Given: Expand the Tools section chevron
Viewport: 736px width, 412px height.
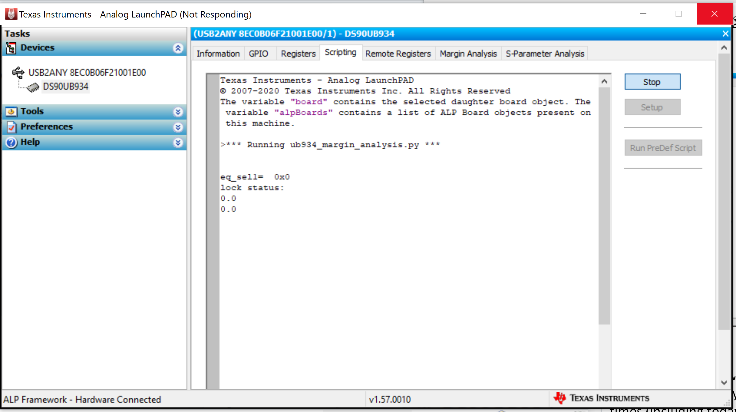Looking at the screenshot, I should (x=178, y=112).
